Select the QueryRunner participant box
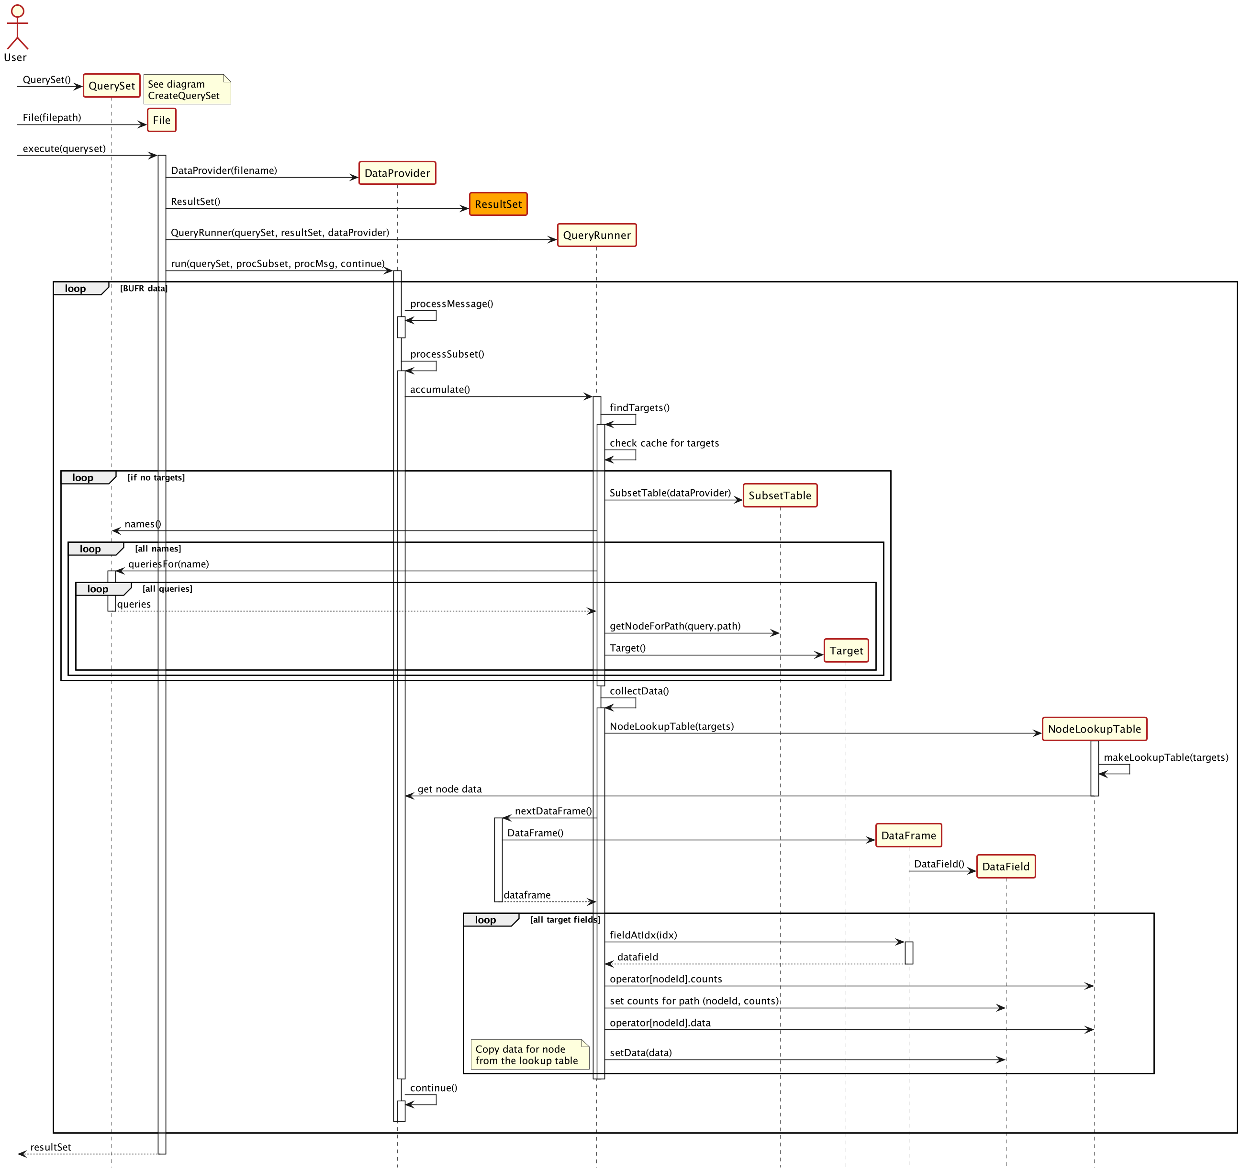Image resolution: width=1241 pixels, height=1172 pixels. point(596,236)
